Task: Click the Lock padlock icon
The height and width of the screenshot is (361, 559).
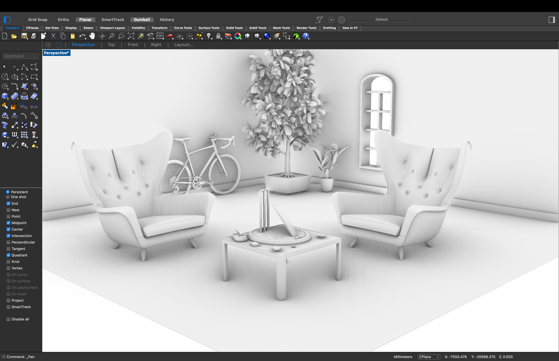Action: point(218,36)
